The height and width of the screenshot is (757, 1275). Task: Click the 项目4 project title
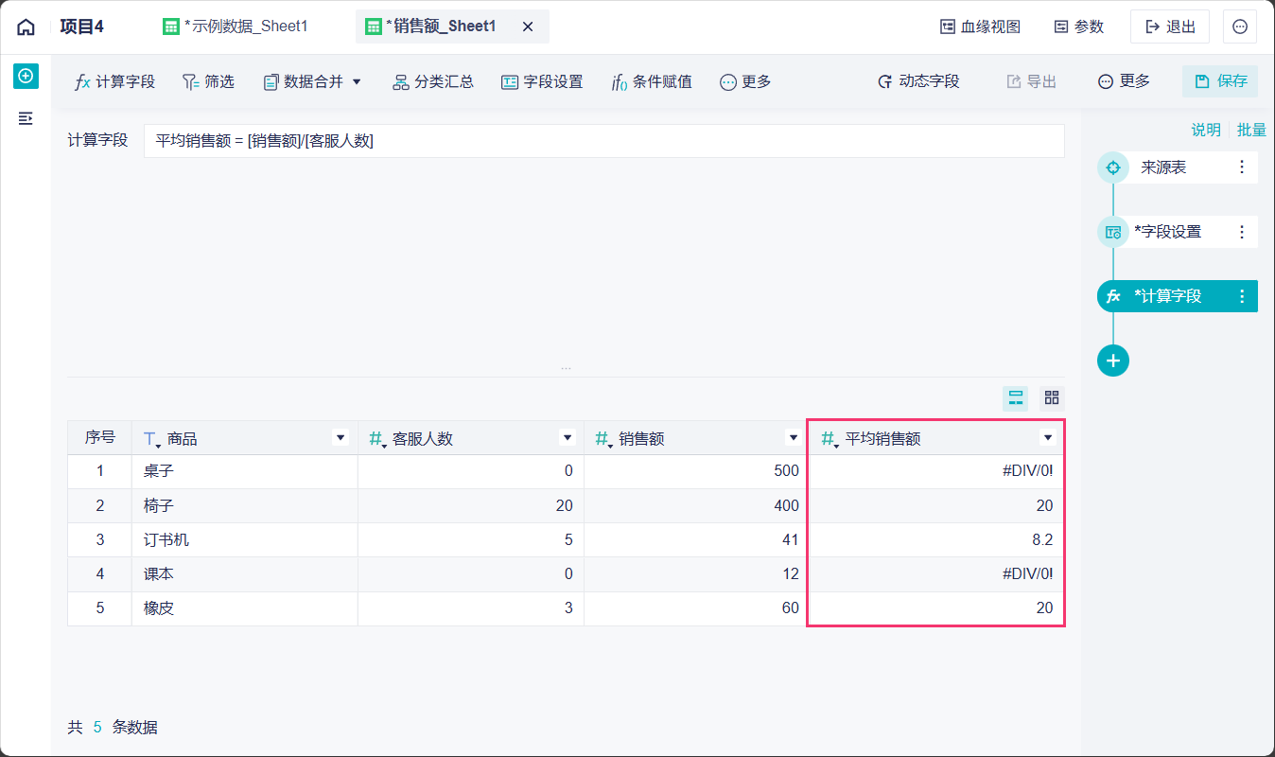81,26
